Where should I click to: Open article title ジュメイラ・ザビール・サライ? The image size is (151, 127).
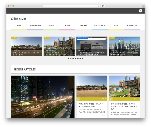91,105
